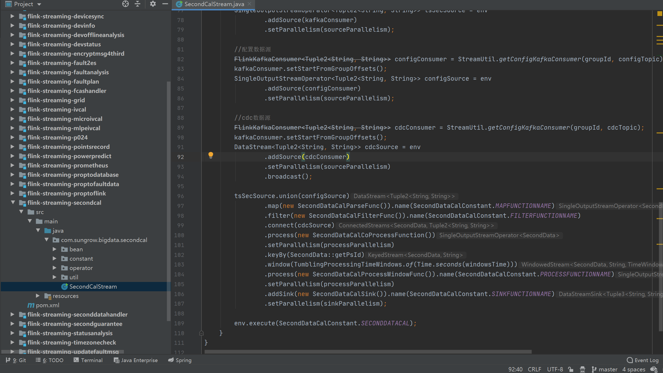Screen dimensions: 663x373
Task: Click the analysis status square in top-right gutter
Action: coord(660,14)
